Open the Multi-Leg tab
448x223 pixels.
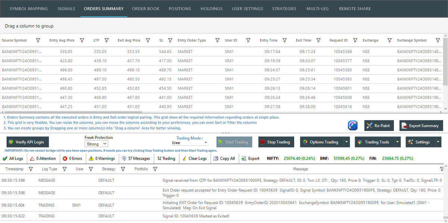click(318, 9)
